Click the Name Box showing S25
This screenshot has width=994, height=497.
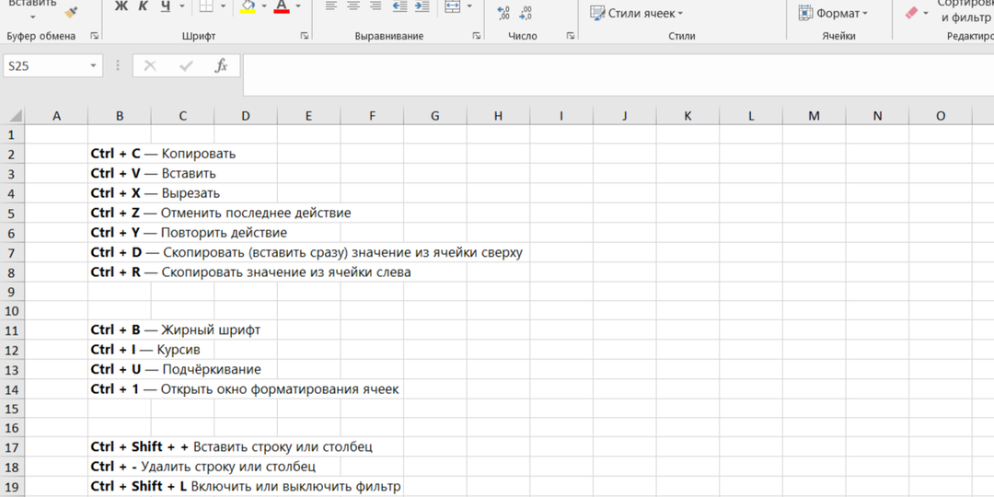(46, 65)
